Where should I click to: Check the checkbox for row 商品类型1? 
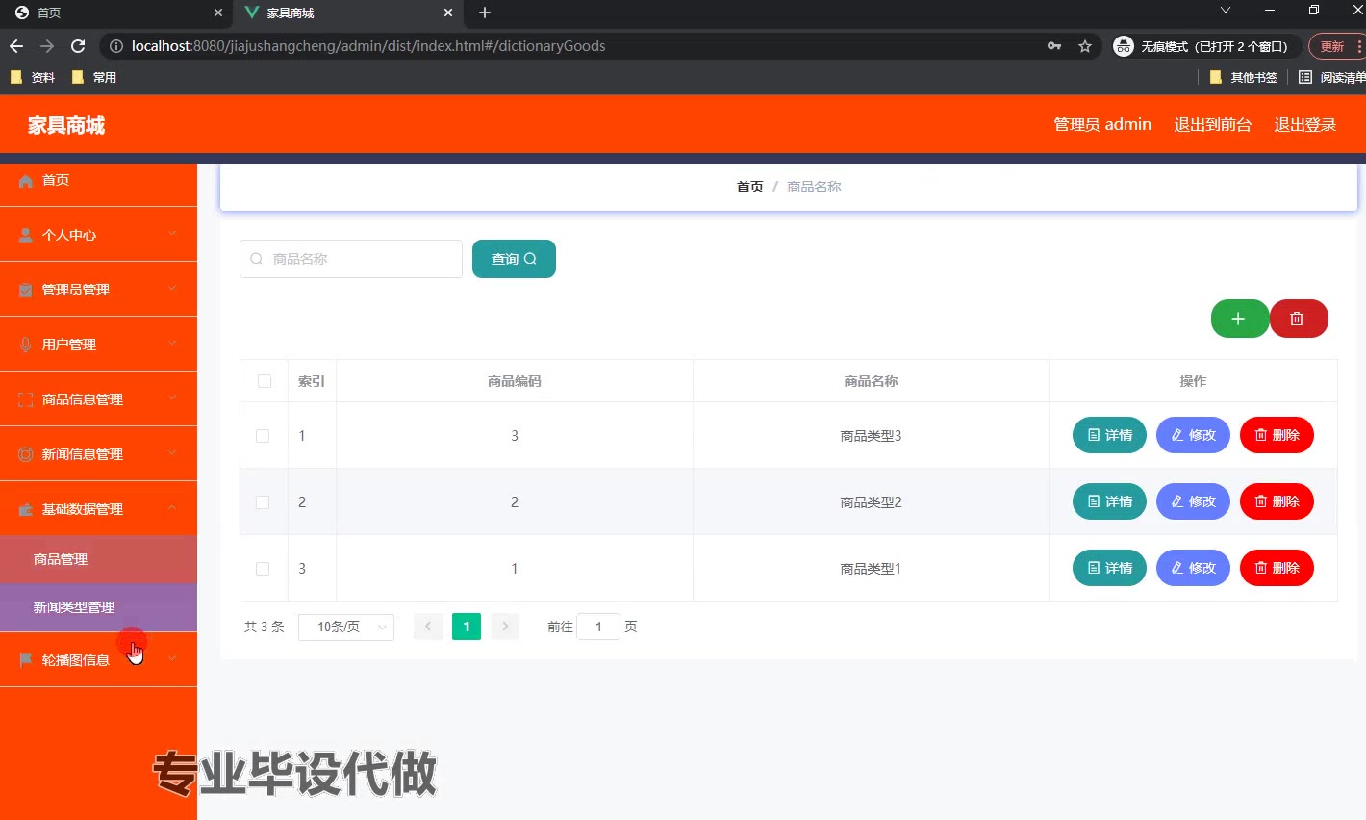click(263, 569)
